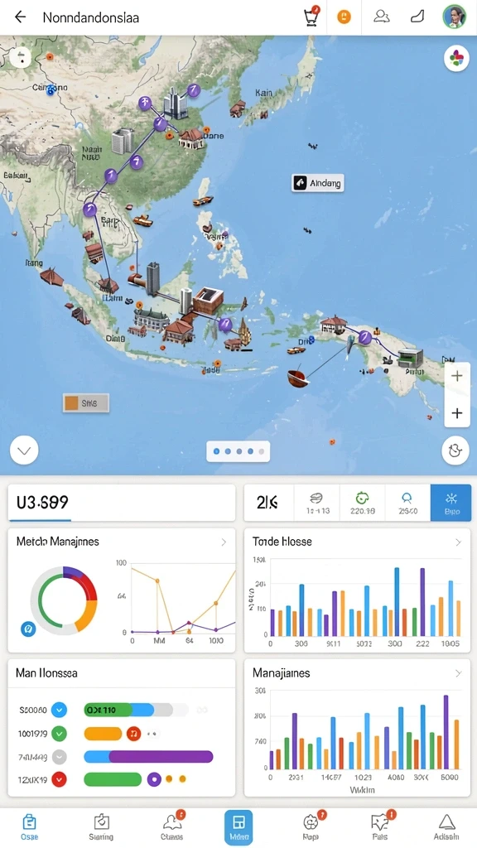Open the shopping cart icon in header

311,17
